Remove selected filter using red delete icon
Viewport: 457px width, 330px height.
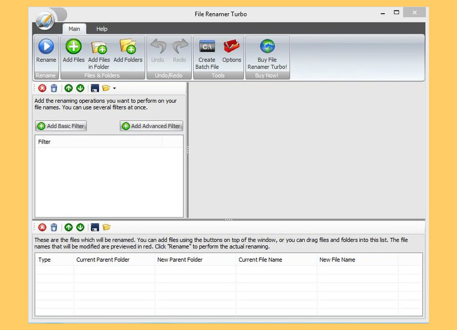pos(42,88)
